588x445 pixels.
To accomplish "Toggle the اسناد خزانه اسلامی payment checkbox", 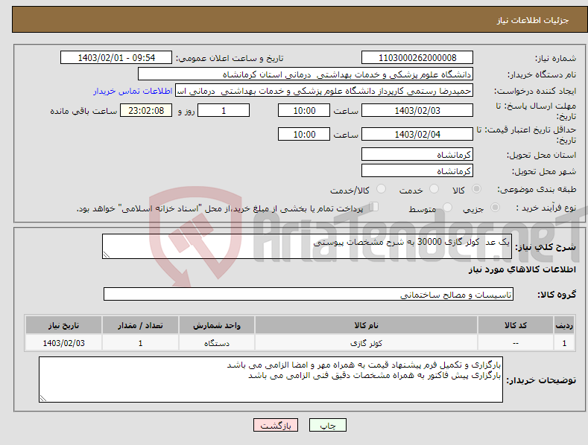I will point(374,207).
